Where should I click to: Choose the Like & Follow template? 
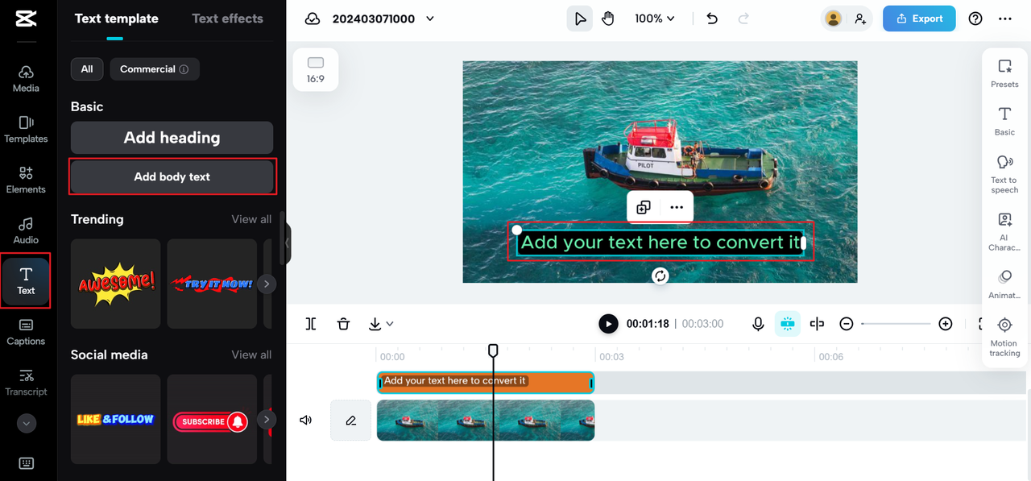[x=115, y=419]
